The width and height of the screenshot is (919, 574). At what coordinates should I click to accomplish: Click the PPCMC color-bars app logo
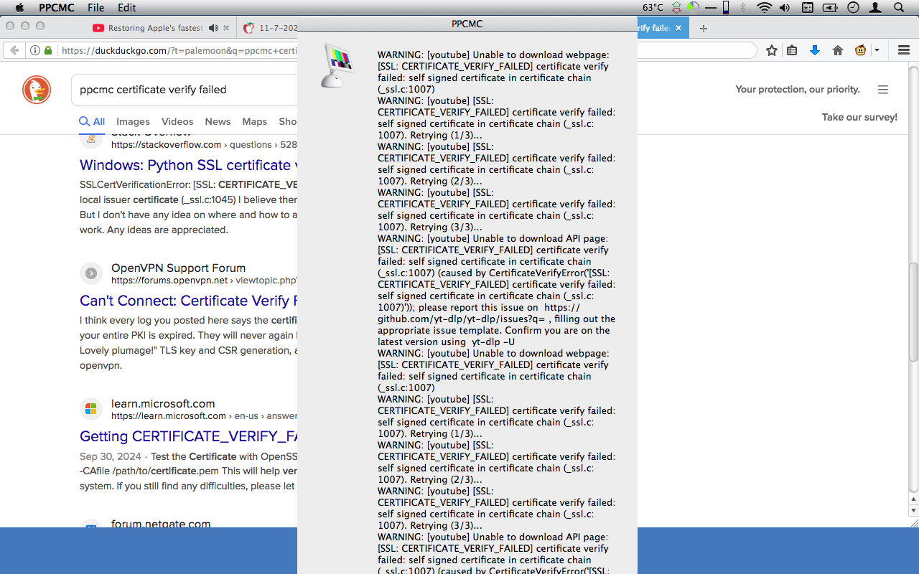[337, 65]
